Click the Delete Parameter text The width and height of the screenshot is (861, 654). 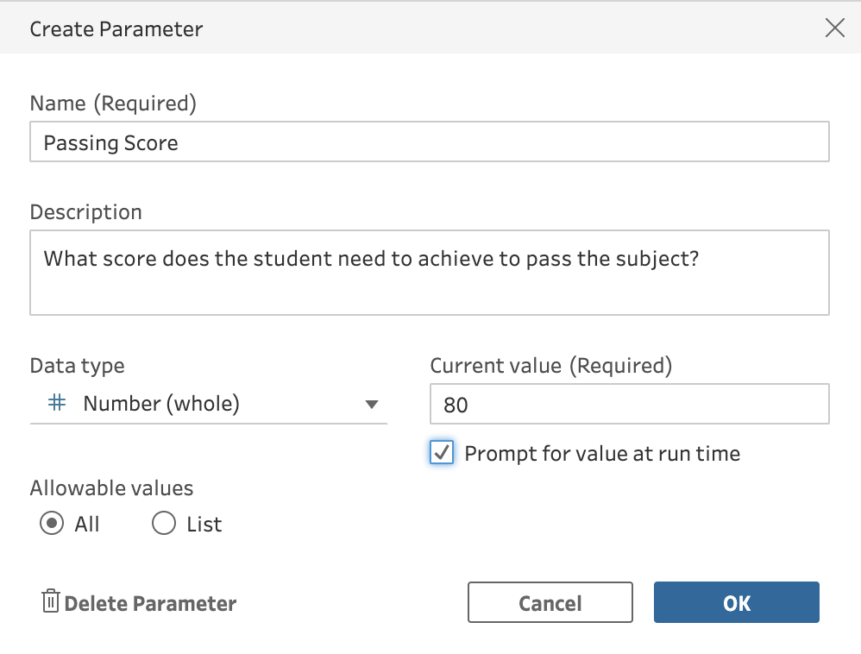150,603
